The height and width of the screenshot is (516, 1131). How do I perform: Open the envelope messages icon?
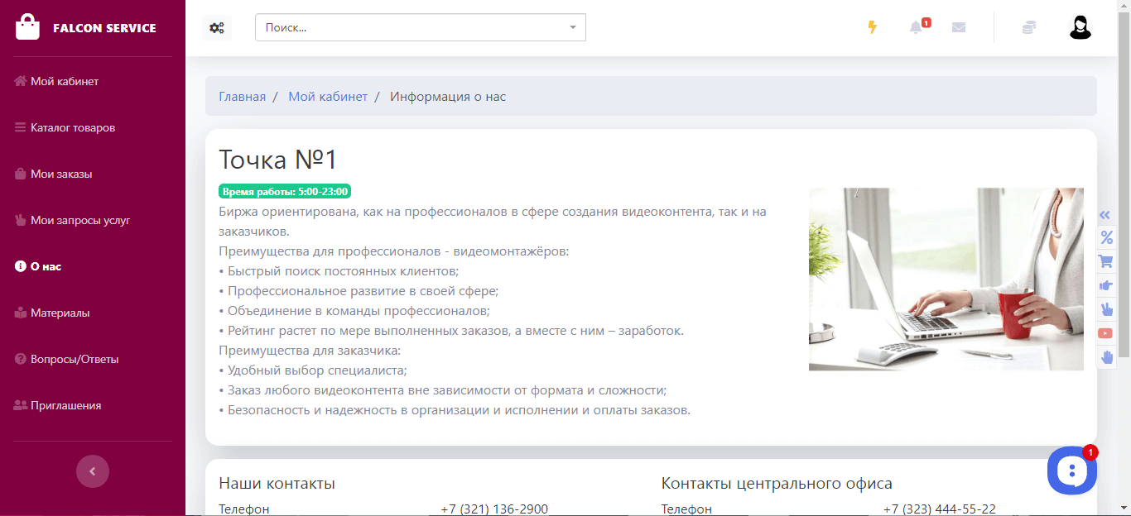coord(959,27)
